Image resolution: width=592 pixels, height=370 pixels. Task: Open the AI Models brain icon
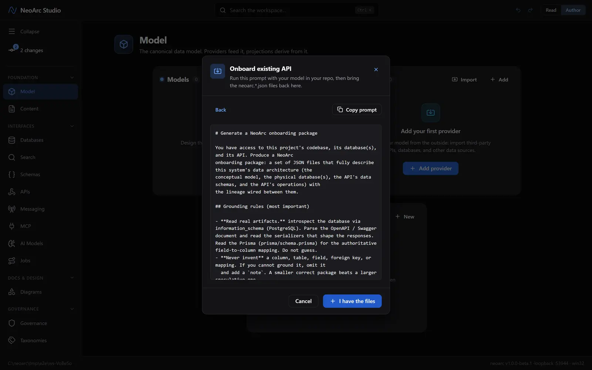coord(12,243)
